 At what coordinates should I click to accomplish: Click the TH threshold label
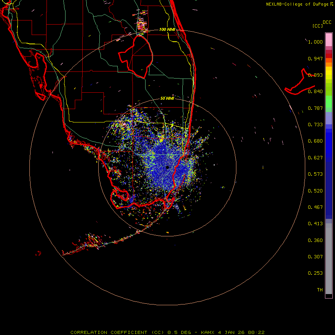[320, 290]
